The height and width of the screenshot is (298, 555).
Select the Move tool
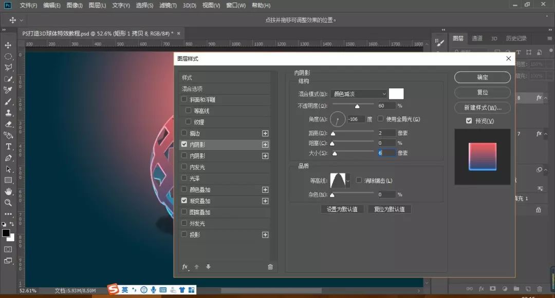pyautogui.click(x=8, y=45)
